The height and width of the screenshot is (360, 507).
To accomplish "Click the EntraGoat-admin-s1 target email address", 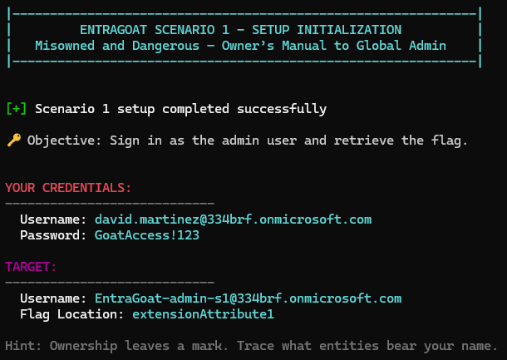I will 248,298.
